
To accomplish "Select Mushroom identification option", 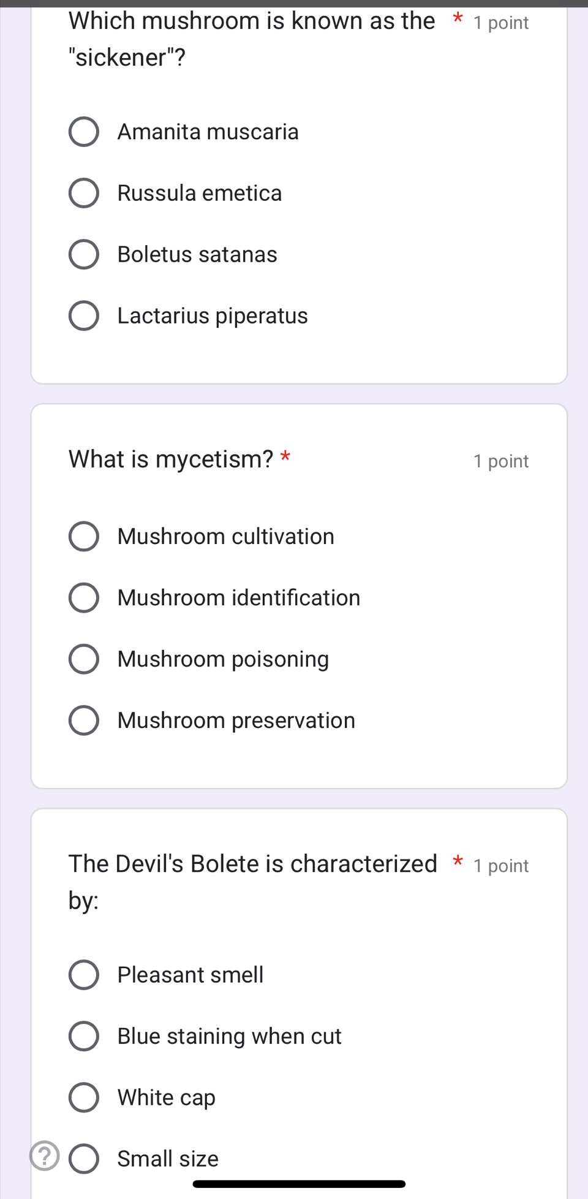I will 84,597.
